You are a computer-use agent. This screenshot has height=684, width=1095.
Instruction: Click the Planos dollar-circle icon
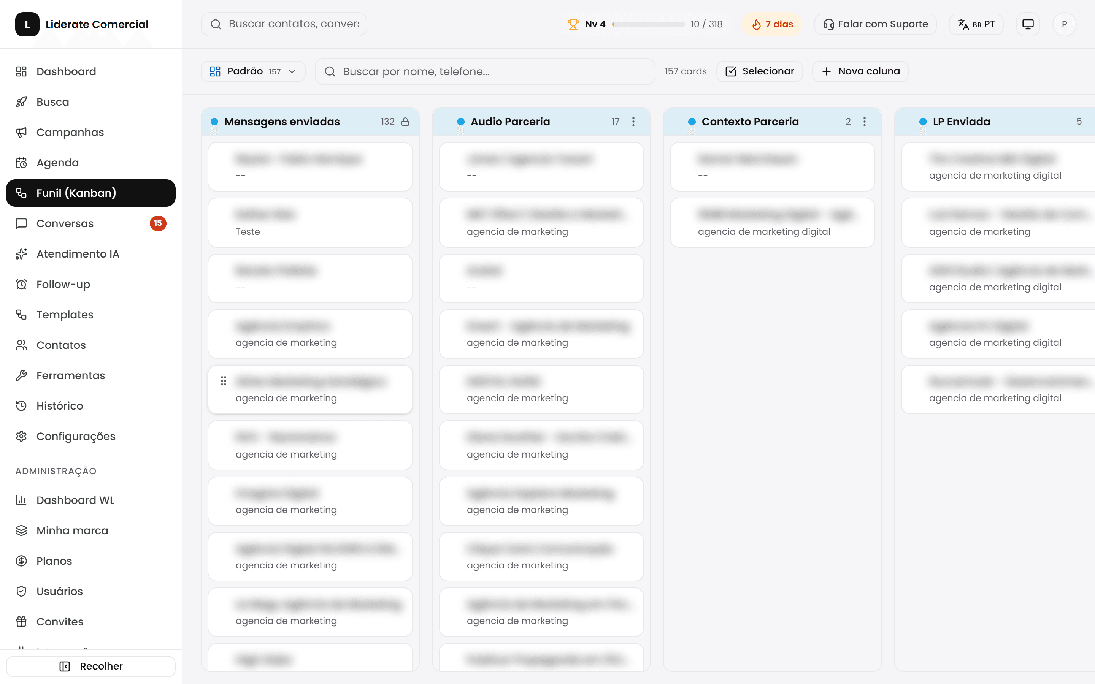[x=21, y=561]
